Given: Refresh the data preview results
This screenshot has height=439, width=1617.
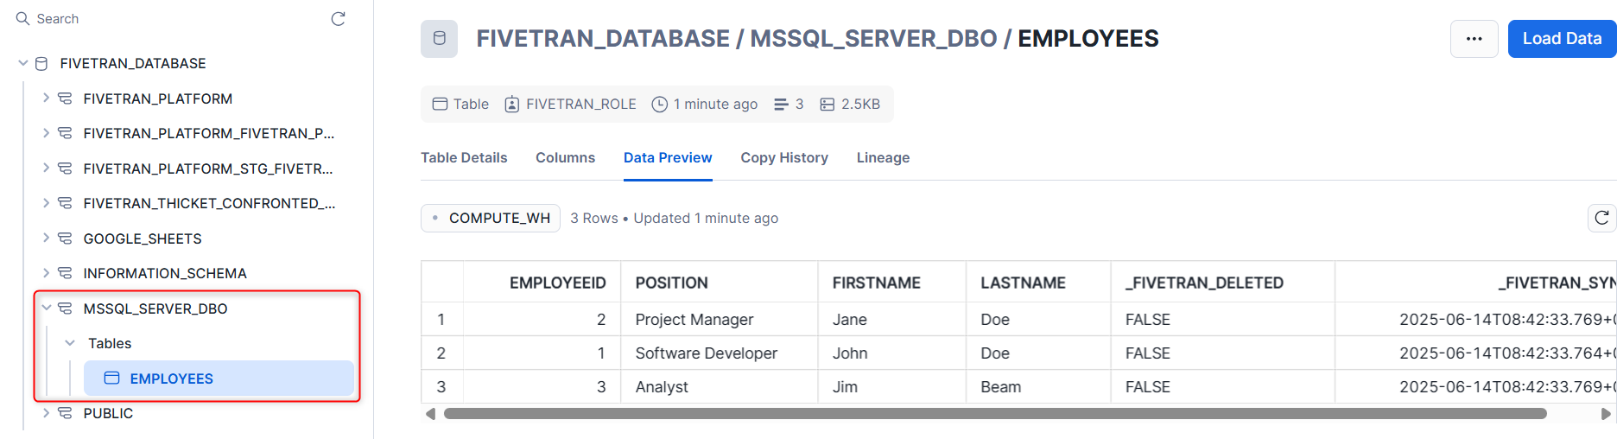Looking at the screenshot, I should 1601,218.
